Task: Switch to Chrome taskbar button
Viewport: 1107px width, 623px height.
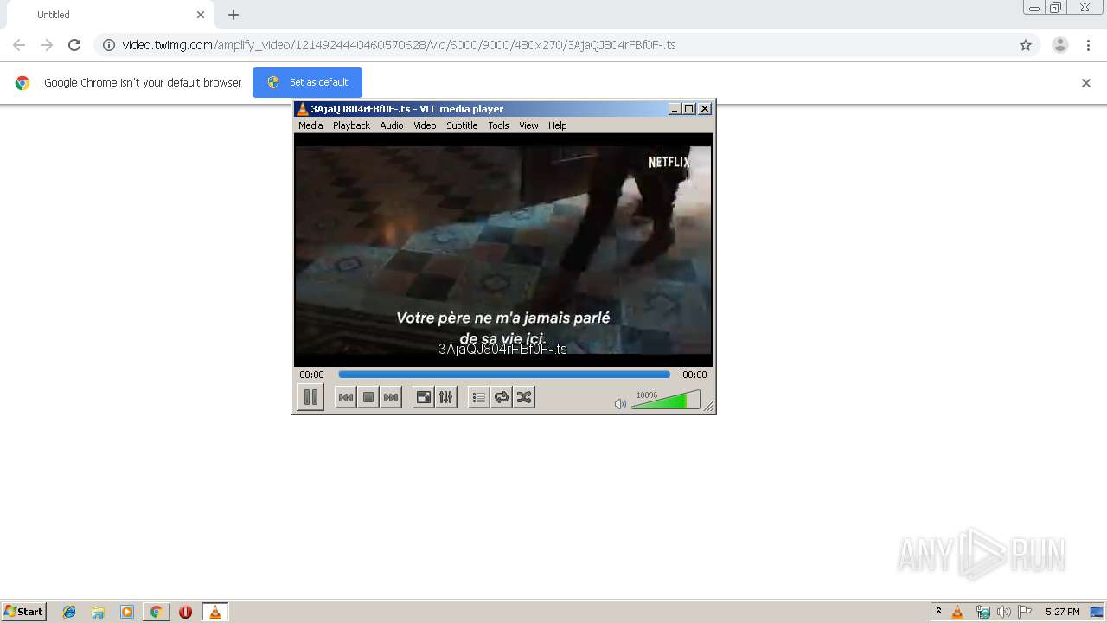Action: coord(156,612)
